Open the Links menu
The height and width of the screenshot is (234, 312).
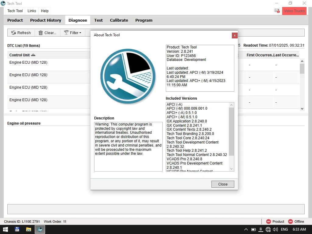pyautogui.click(x=32, y=11)
